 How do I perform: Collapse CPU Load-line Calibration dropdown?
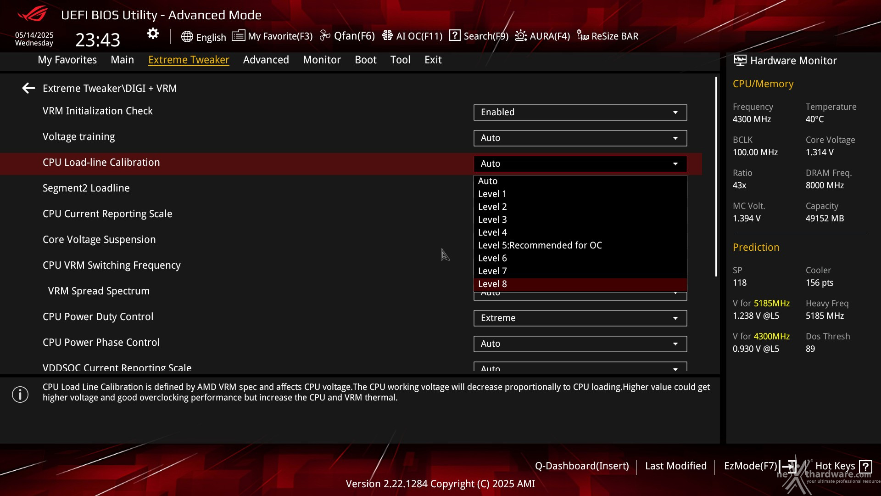[580, 164]
